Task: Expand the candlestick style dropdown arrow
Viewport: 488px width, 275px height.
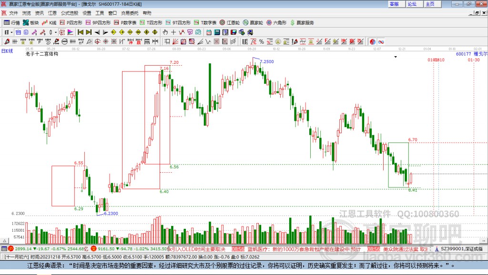Action: click(56, 32)
